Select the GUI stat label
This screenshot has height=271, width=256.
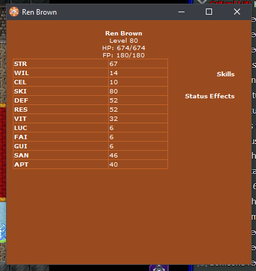[21, 146]
